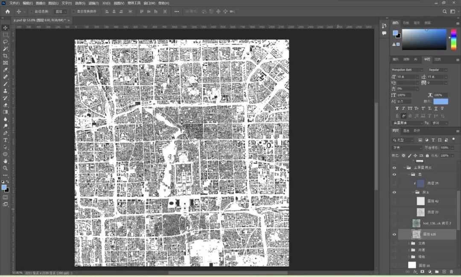
Task: Open the 图像(I) menu
Action: click(x=41, y=3)
